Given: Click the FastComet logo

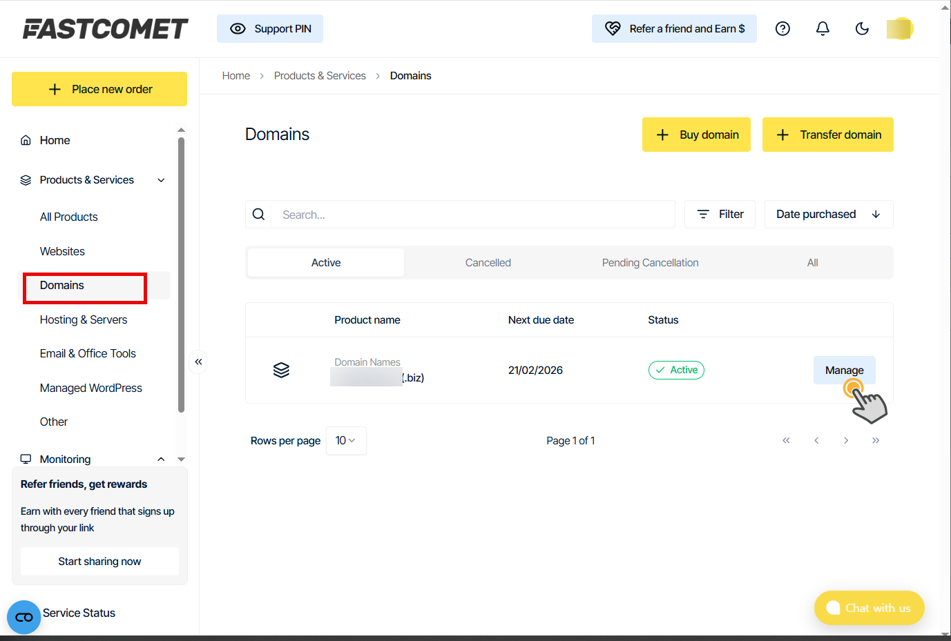Looking at the screenshot, I should pyautogui.click(x=105, y=28).
